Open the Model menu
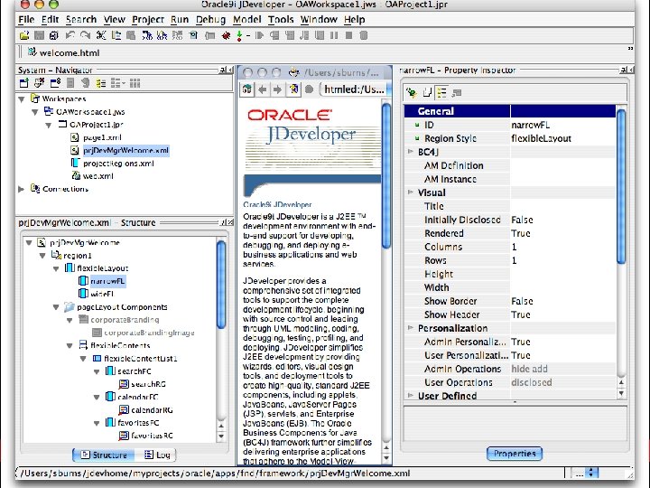This screenshot has height=488, width=650. click(x=246, y=20)
